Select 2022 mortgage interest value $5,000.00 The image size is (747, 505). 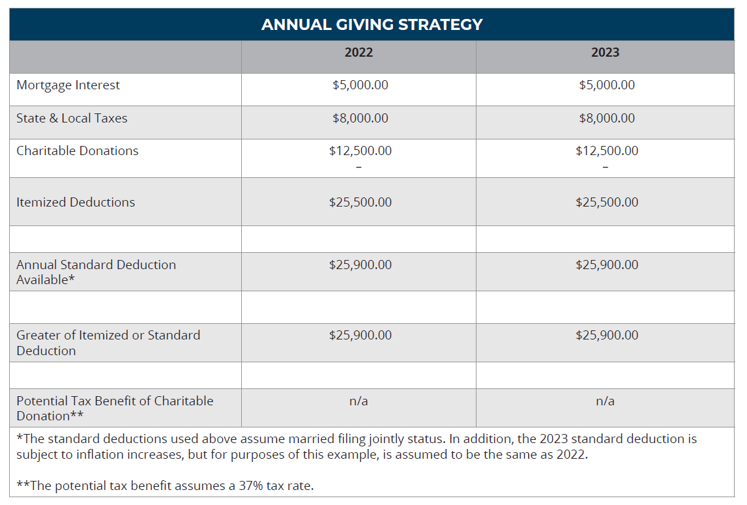[x=360, y=85]
